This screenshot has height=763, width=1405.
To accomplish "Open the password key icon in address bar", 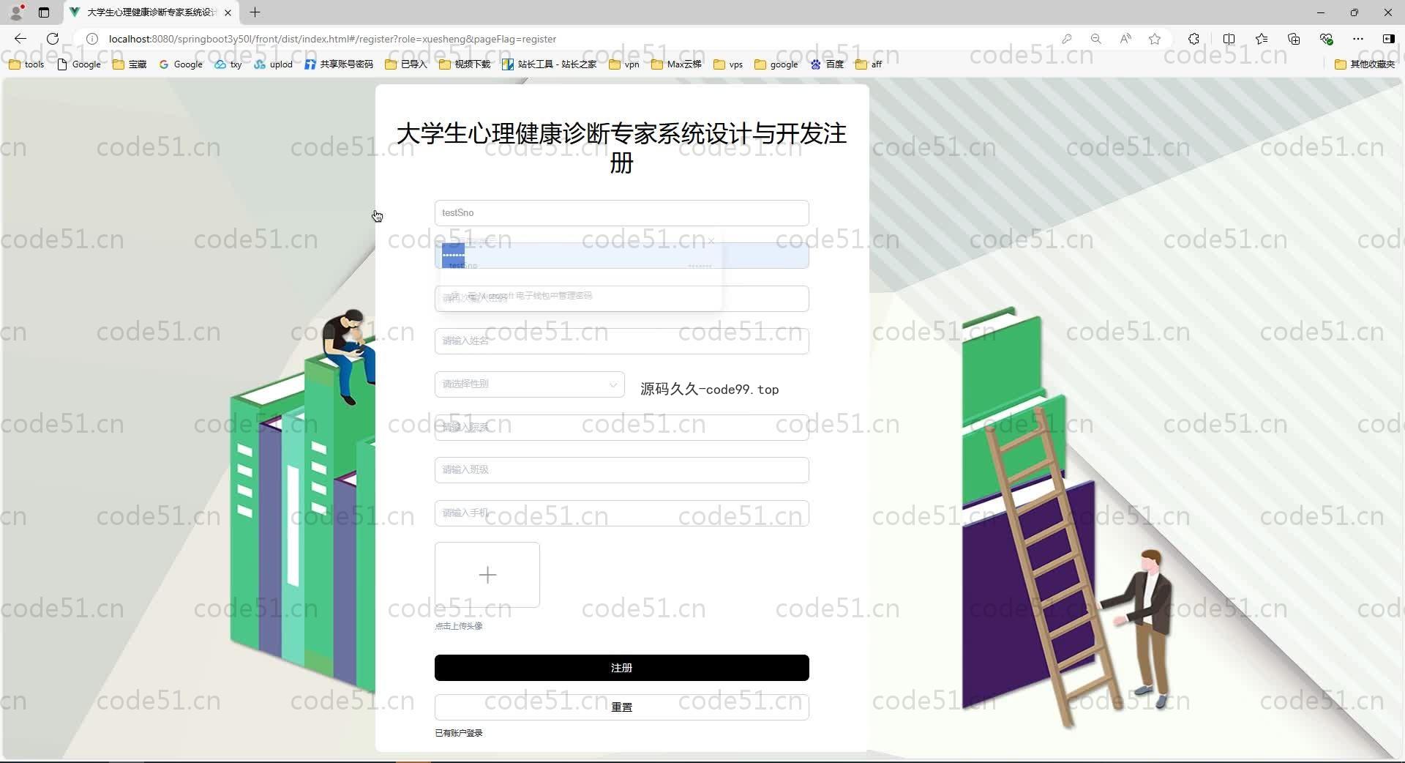I will pyautogui.click(x=1067, y=39).
